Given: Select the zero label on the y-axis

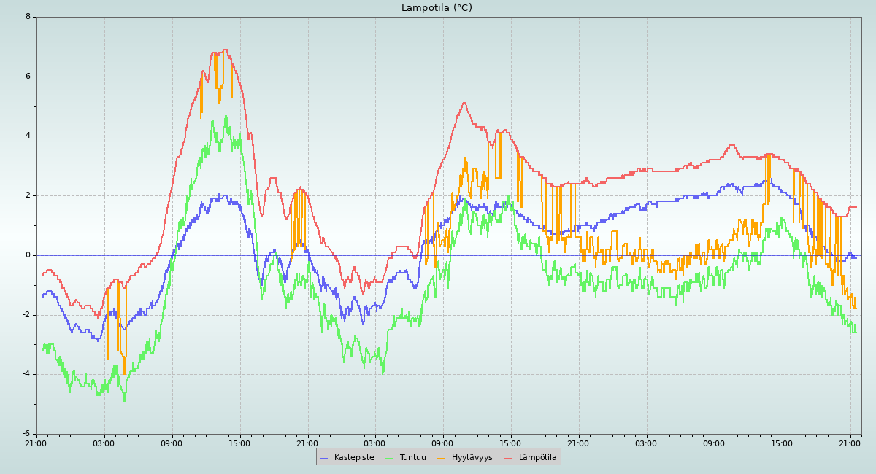Looking at the screenshot, I should pos(28,255).
